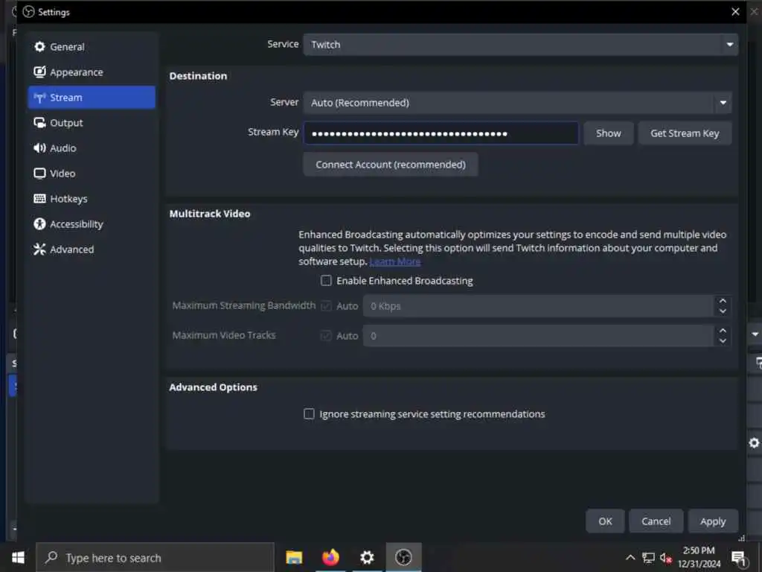Check Ignore streaming service setting recommendations
Viewport: 762px width, 572px height.
point(309,414)
